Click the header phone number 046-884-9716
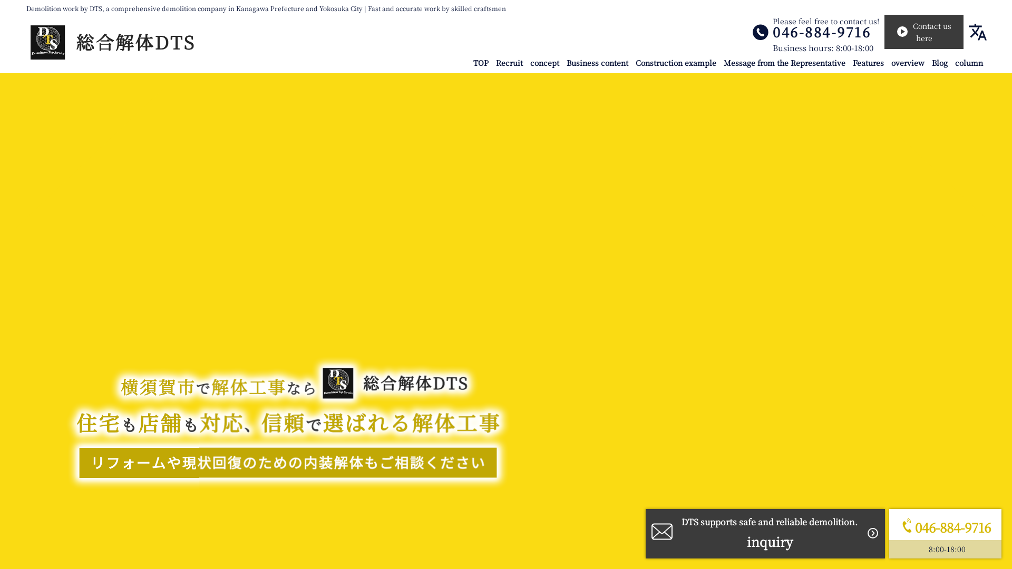Viewport: 1012px width, 569px height. (821, 33)
